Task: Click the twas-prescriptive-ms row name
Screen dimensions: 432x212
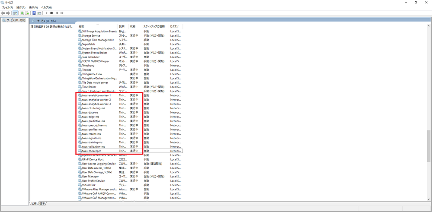Action: [x=95, y=125]
